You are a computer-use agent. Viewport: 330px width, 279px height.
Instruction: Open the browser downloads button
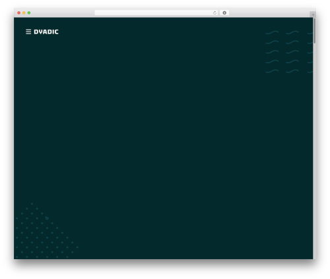point(224,13)
